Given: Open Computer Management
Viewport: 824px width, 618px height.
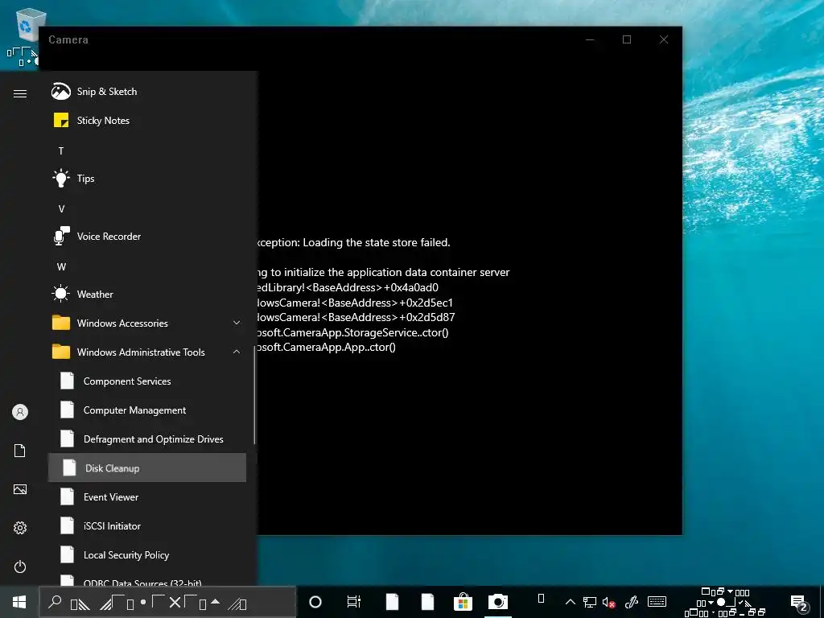Looking at the screenshot, I should tap(146, 410).
